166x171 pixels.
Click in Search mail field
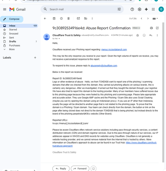82,9
